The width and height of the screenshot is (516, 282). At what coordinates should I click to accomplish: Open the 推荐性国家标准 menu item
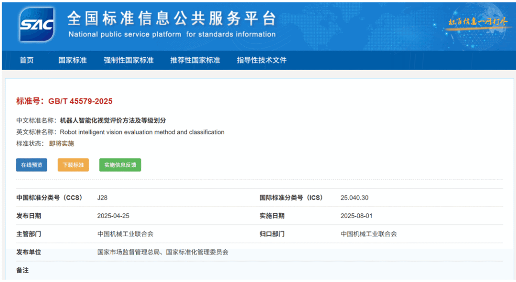(195, 60)
